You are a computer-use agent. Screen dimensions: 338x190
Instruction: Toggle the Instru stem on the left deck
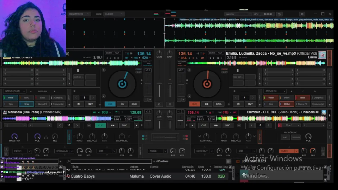pyautogui.click(x=26, y=98)
